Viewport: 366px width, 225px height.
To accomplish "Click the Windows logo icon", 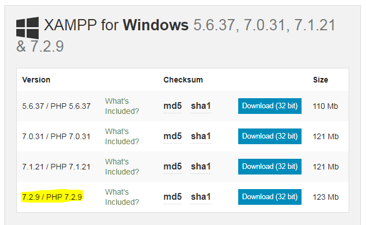I will tap(27, 28).
